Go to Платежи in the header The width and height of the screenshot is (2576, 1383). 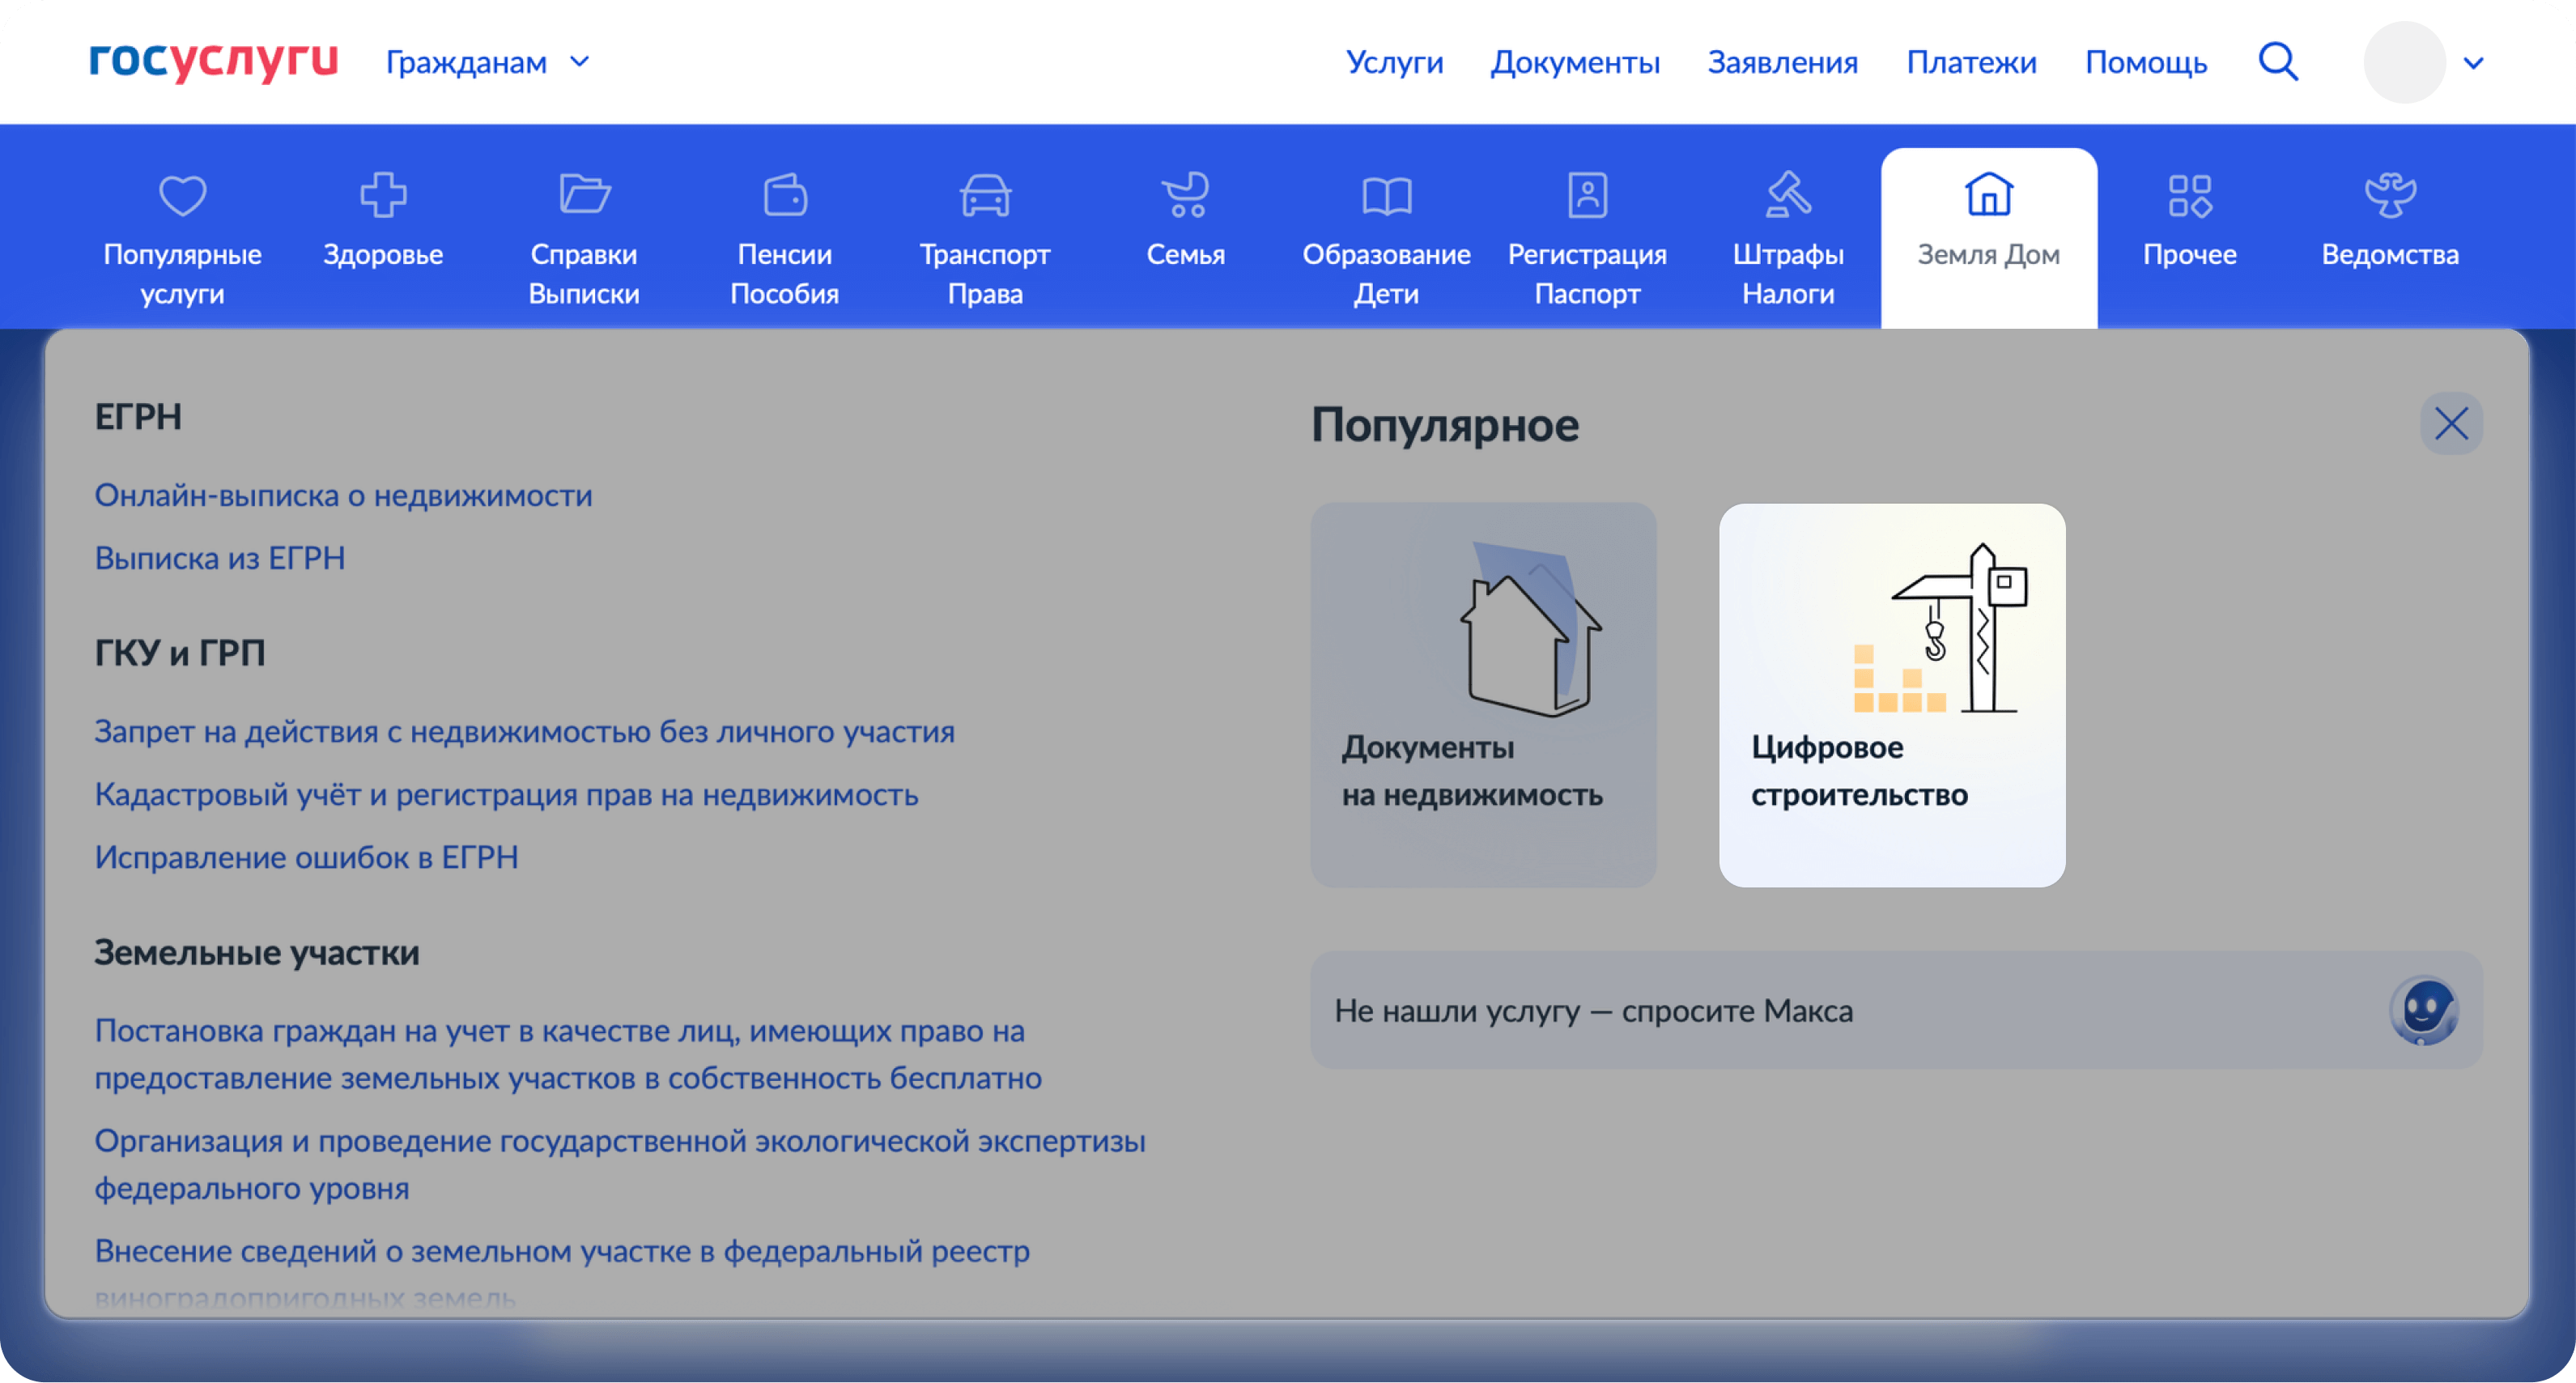pyautogui.click(x=1971, y=62)
